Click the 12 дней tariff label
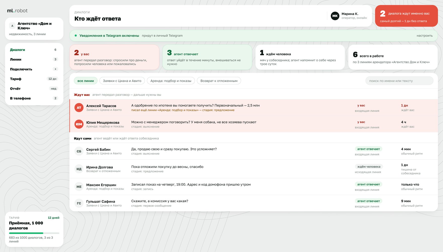 tap(54, 218)
